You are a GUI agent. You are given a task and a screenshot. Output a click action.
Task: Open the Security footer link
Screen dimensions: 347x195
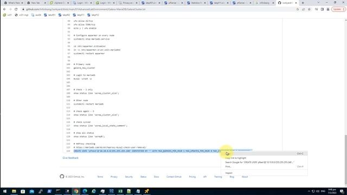[x=129, y=177]
